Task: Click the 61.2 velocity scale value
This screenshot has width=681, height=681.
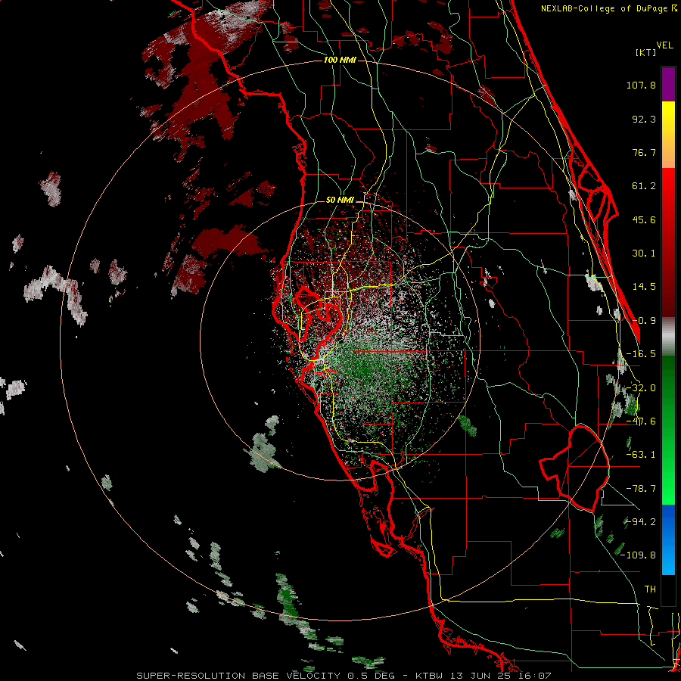Action: (644, 186)
